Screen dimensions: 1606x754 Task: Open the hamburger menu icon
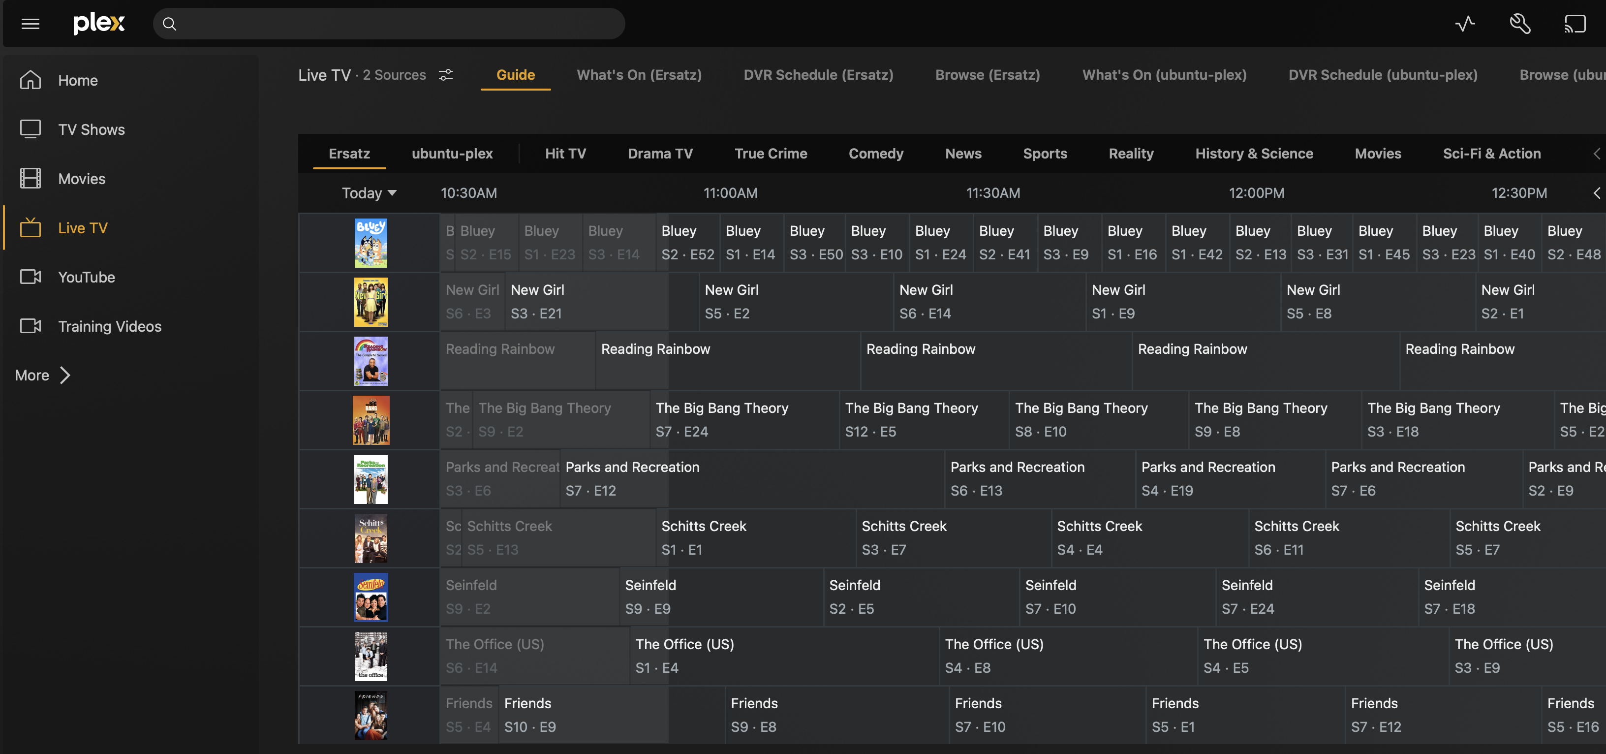[x=30, y=24]
